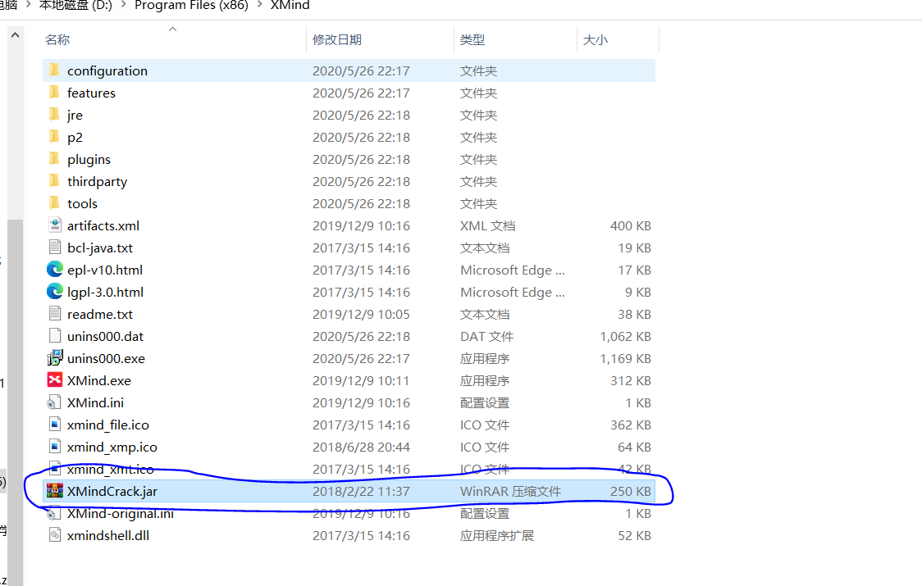The image size is (922, 586).
Task: Select the xmindshell.dll file icon
Action: point(53,535)
